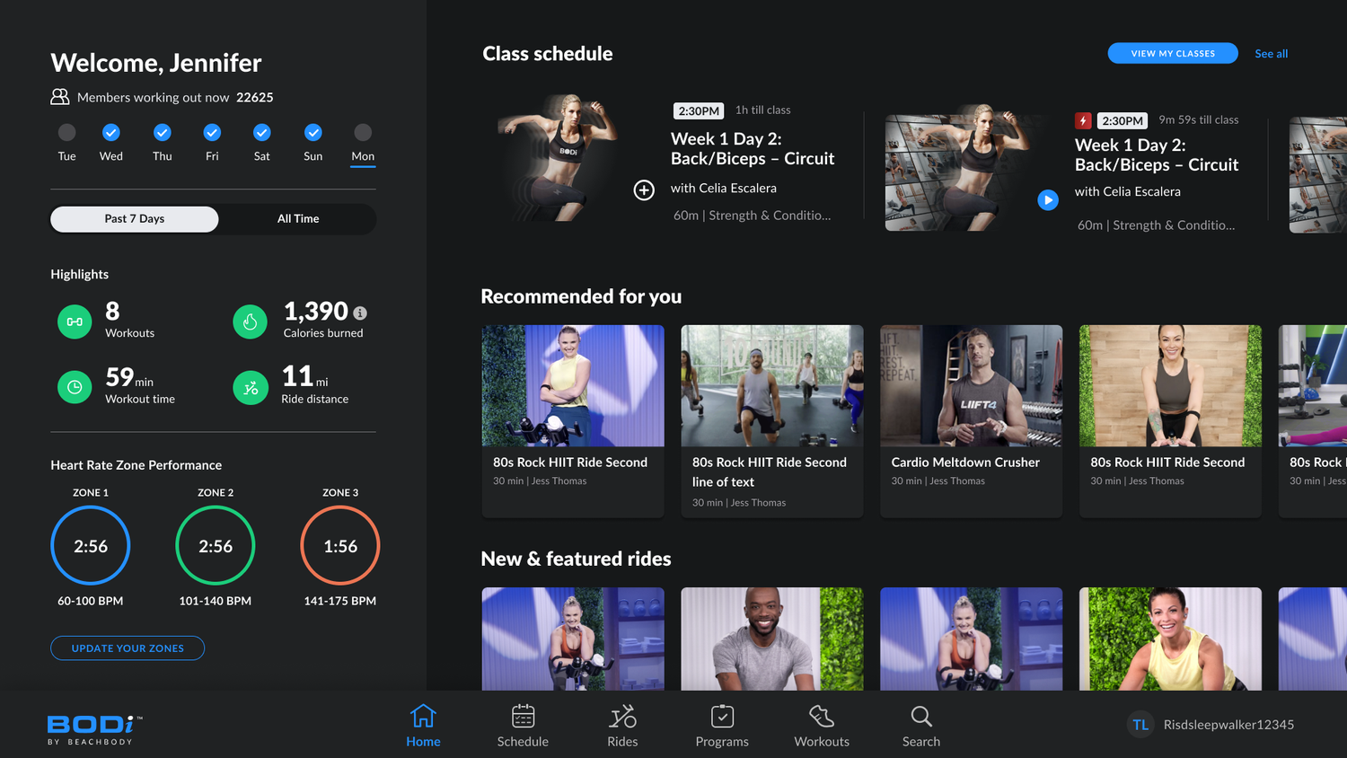Click the green Workouts dumbbell icon
The image size is (1347, 758).
tap(75, 322)
